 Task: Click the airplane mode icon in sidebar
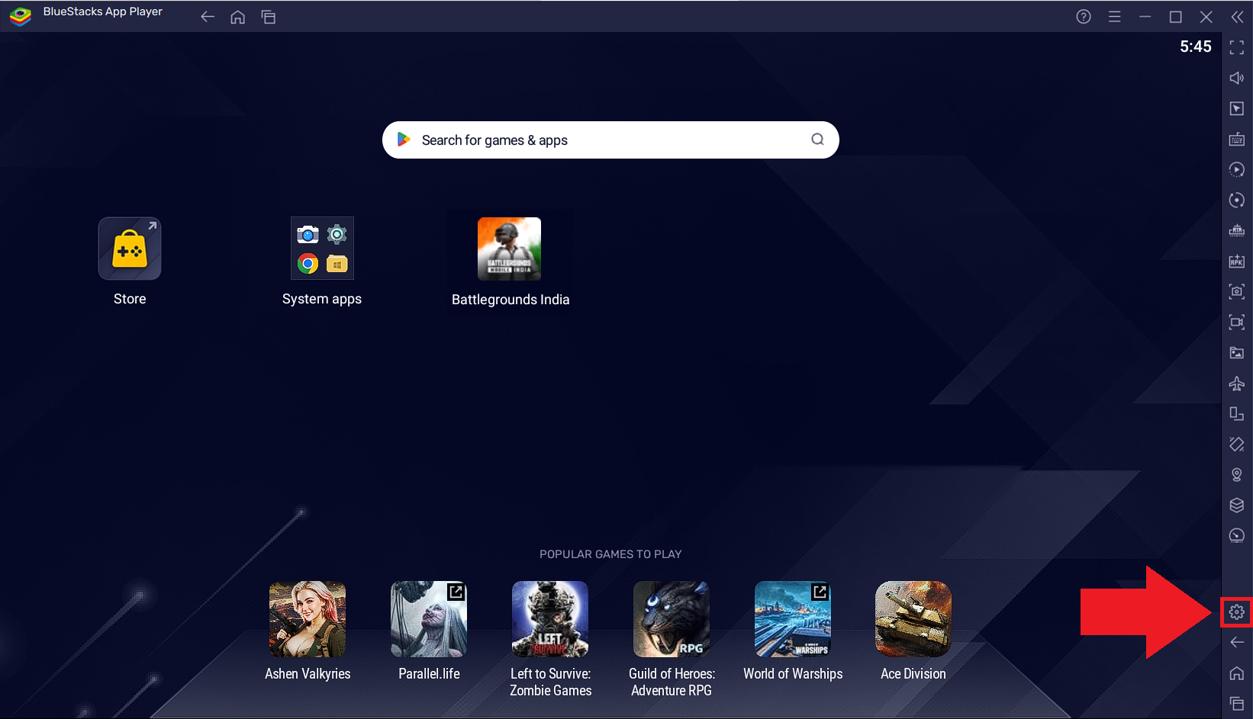coord(1237,383)
